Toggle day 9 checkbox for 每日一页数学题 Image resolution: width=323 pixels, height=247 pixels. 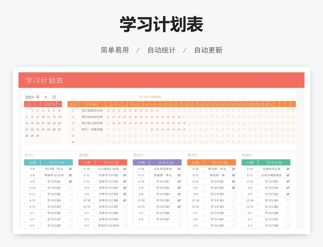[x=152, y=130]
